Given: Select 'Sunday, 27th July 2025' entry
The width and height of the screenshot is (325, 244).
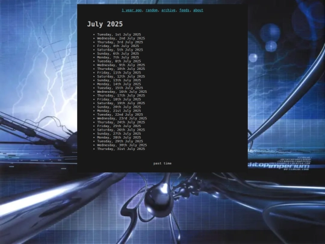Looking at the screenshot, I should [x=119, y=134].
